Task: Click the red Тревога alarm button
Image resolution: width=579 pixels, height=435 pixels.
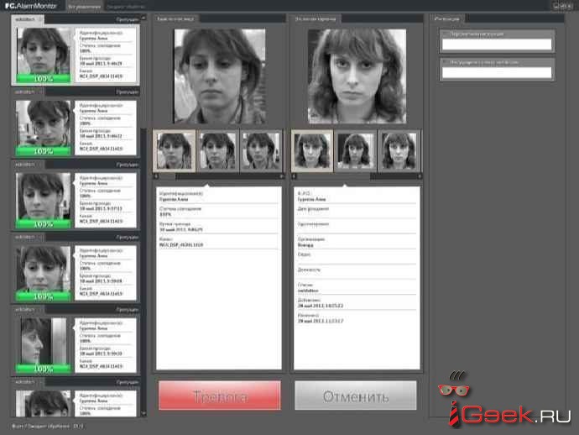Action: coord(220,396)
